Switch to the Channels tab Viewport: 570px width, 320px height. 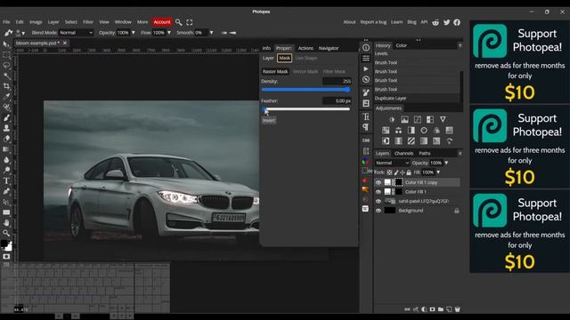[x=403, y=154]
